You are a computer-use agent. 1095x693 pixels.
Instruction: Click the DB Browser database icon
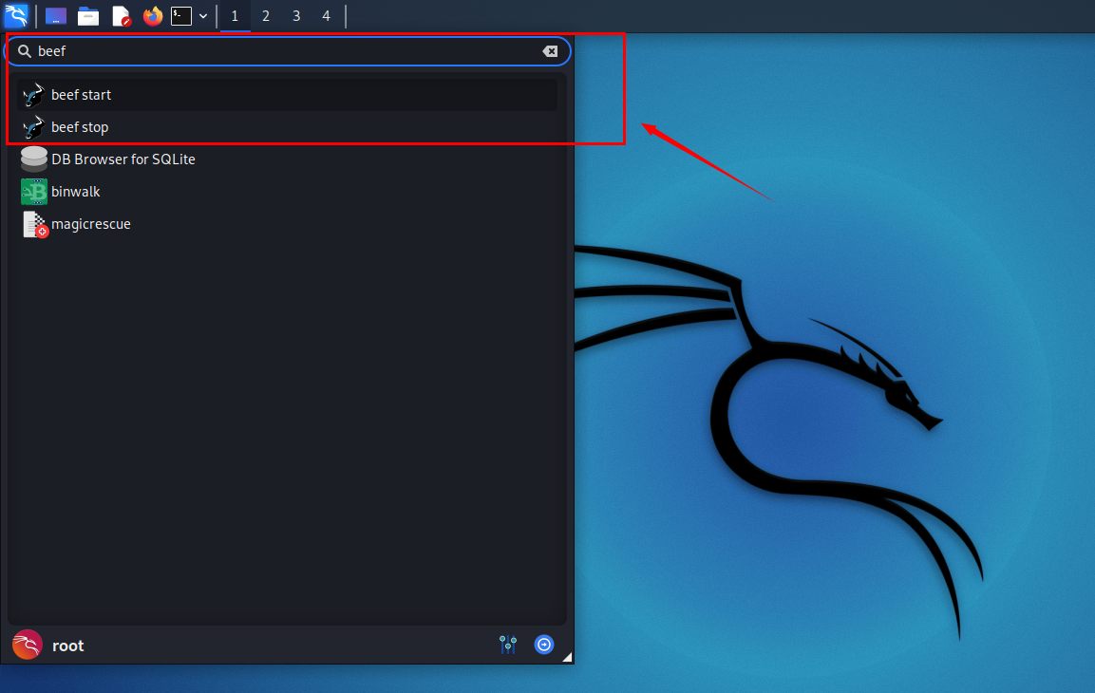pyautogui.click(x=33, y=159)
